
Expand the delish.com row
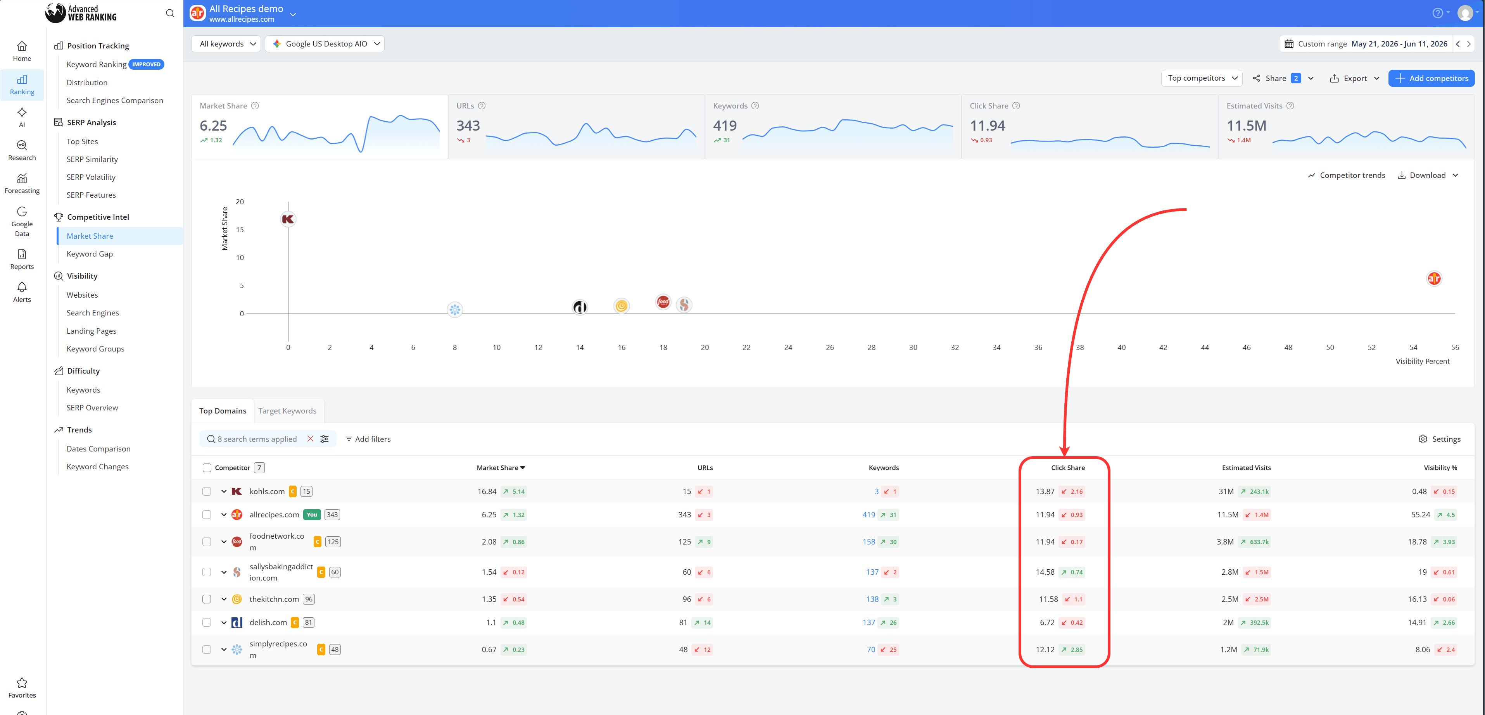point(224,622)
